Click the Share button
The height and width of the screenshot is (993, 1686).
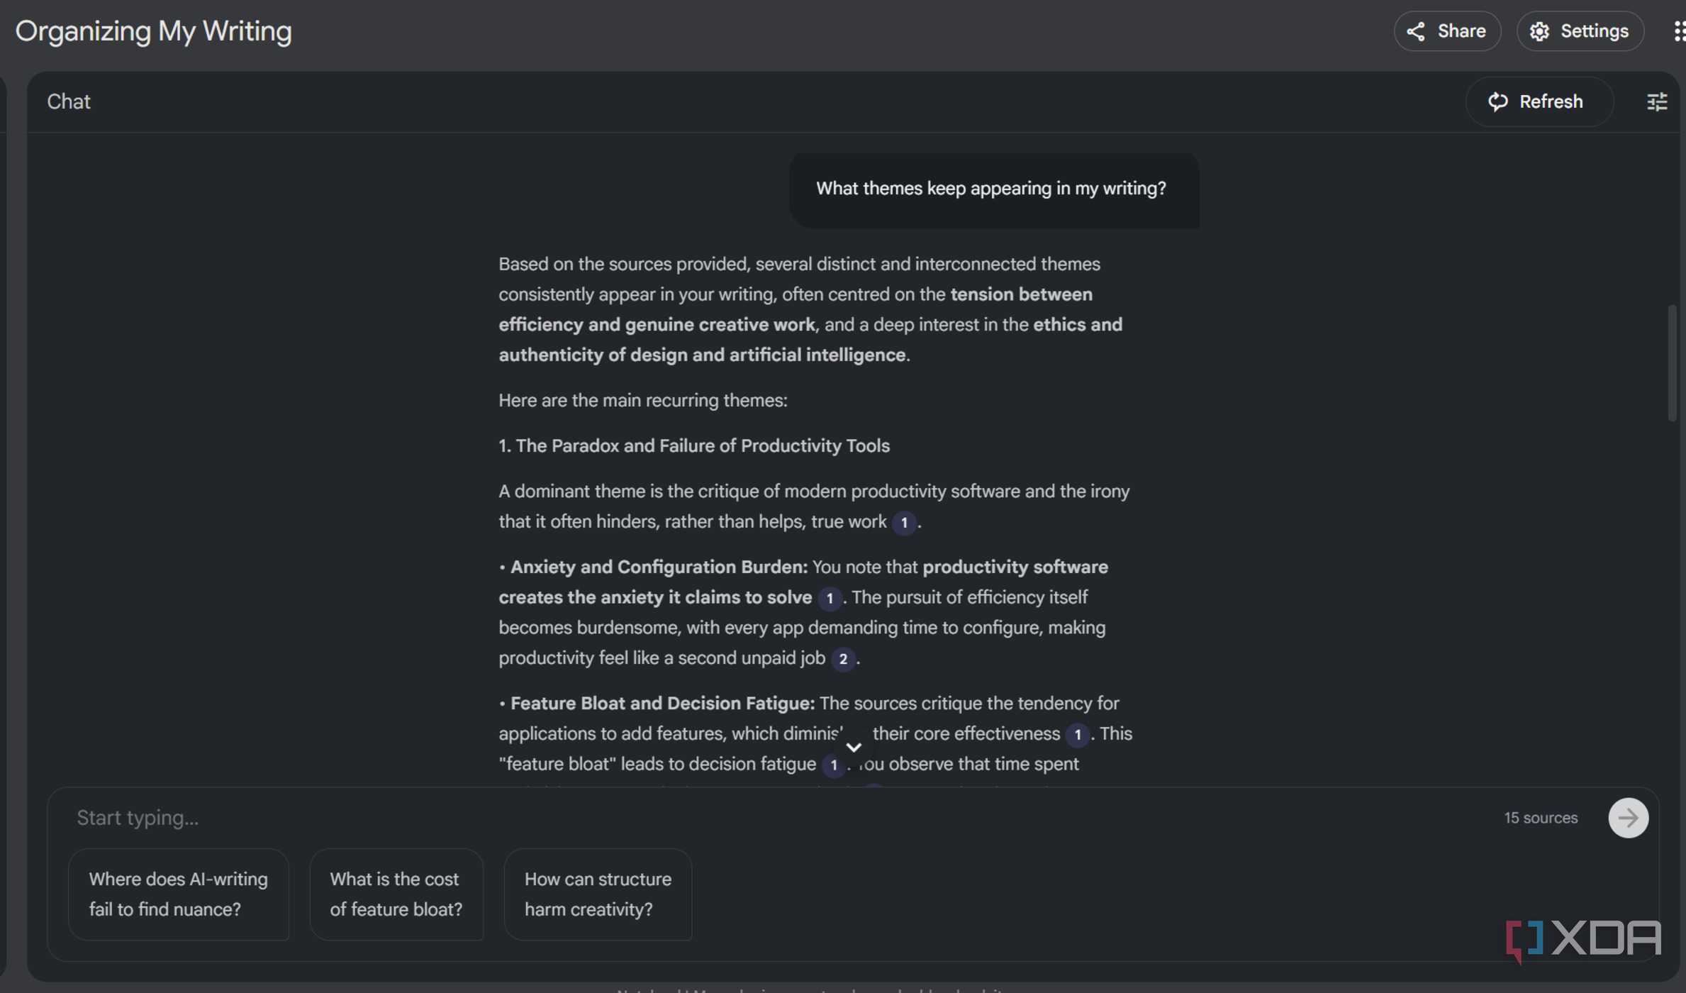tap(1446, 31)
